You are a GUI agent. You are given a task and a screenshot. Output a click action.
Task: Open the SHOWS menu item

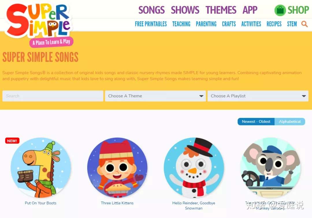(x=185, y=10)
